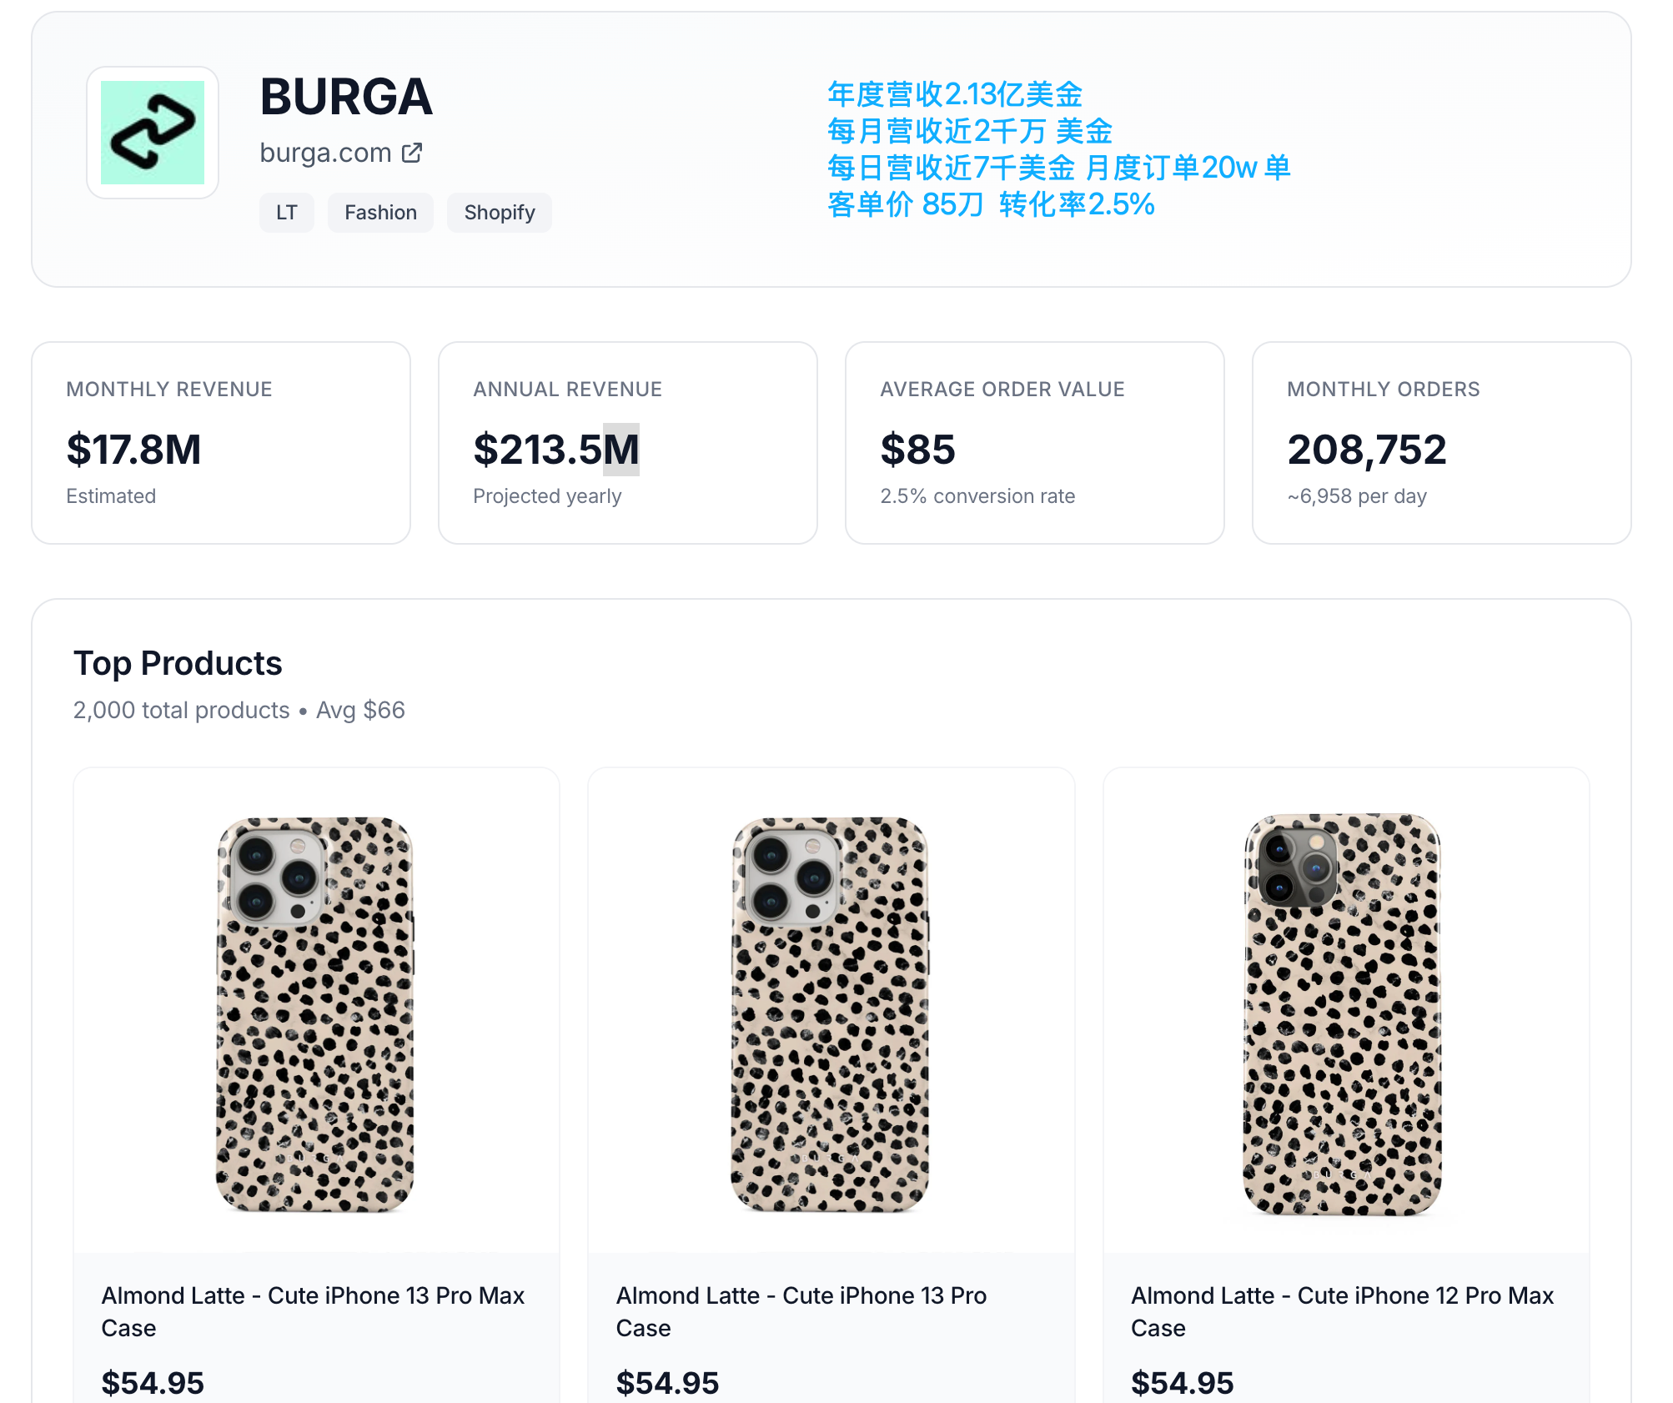Click the Monthly Orders 208,752 card
This screenshot has width=1673, height=1403.
pos(1441,443)
